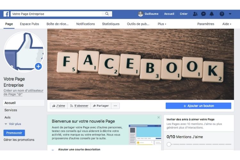Open the Plus dropdown menu

162,24
